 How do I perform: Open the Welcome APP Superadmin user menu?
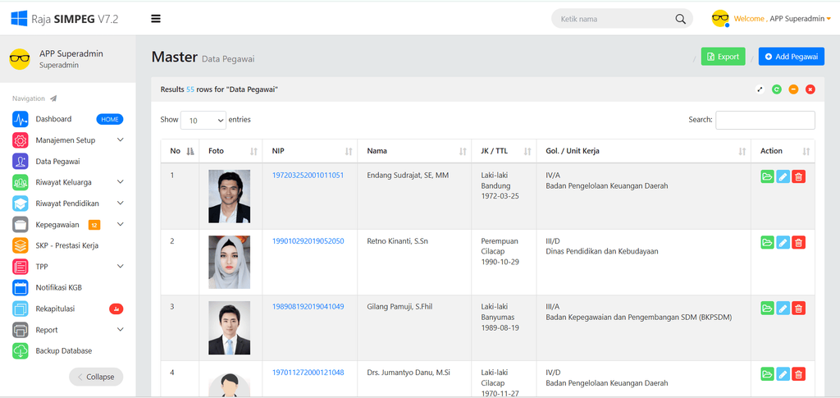pos(771,19)
